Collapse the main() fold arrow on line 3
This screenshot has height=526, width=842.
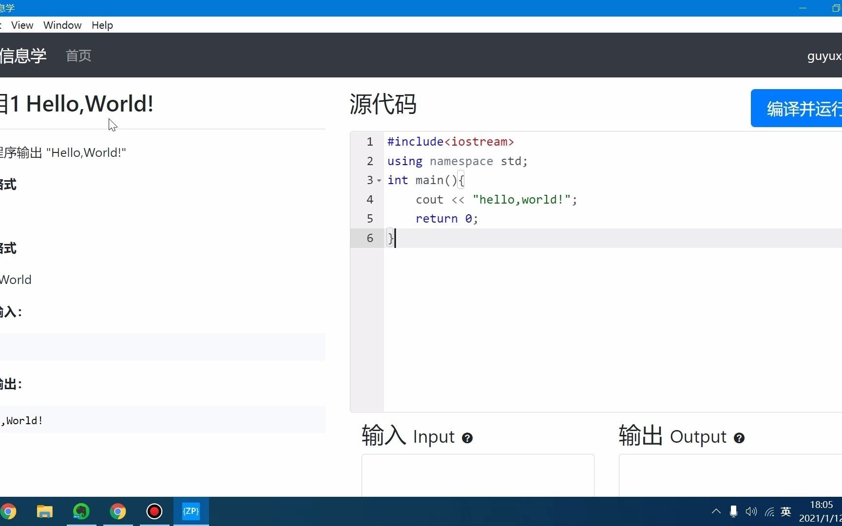point(379,181)
